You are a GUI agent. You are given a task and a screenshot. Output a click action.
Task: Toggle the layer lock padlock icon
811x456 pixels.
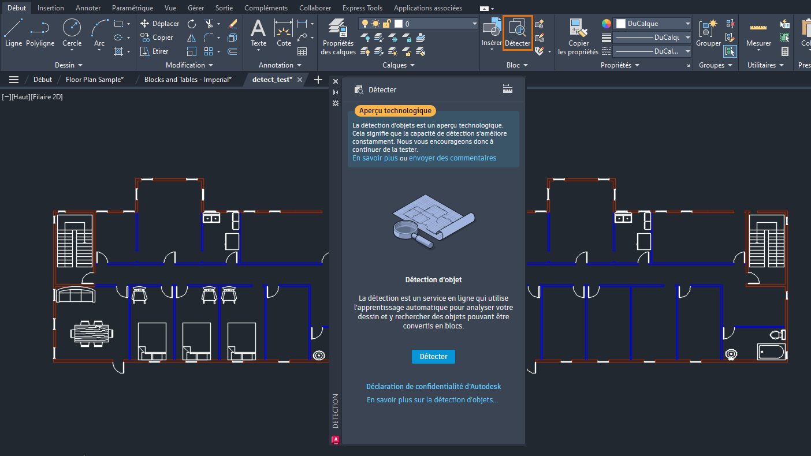[x=386, y=24]
